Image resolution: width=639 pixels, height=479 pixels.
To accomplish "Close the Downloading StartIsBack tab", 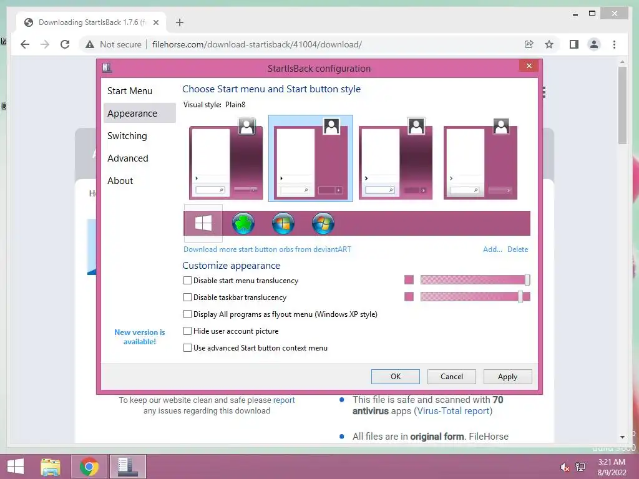I will tap(155, 22).
